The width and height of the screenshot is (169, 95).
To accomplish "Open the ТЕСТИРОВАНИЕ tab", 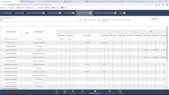I will coord(84,13).
